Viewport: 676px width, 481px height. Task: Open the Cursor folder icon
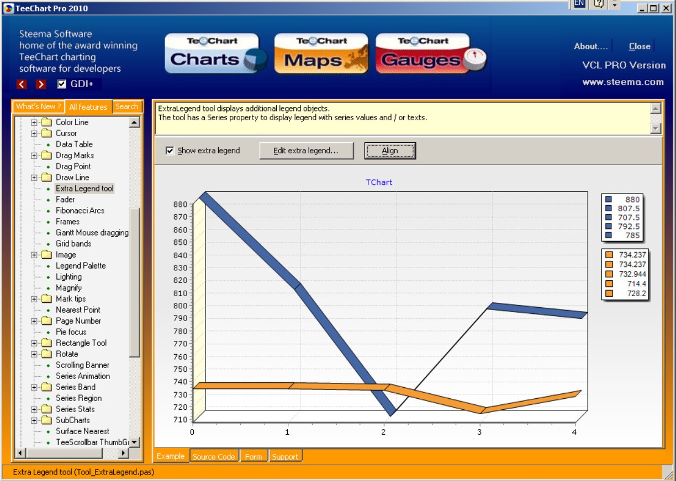point(46,133)
